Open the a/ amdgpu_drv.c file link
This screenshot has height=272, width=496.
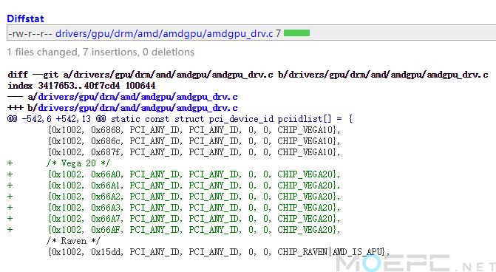(137, 97)
